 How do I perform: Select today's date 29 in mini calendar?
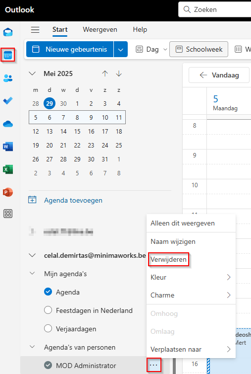pos(50,103)
